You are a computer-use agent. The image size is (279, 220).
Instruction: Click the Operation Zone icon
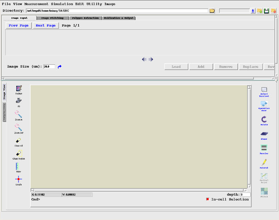coord(264,104)
